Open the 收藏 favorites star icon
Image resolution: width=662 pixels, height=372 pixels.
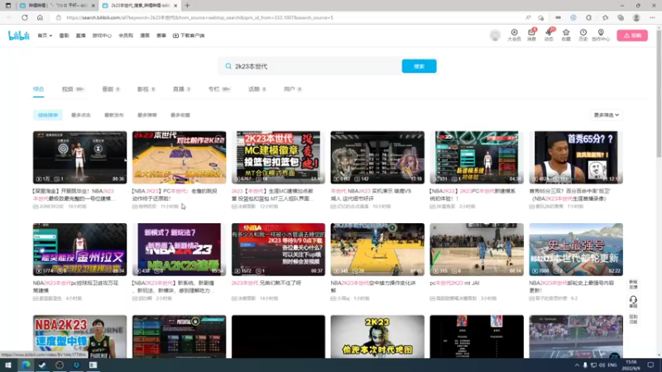point(566,35)
